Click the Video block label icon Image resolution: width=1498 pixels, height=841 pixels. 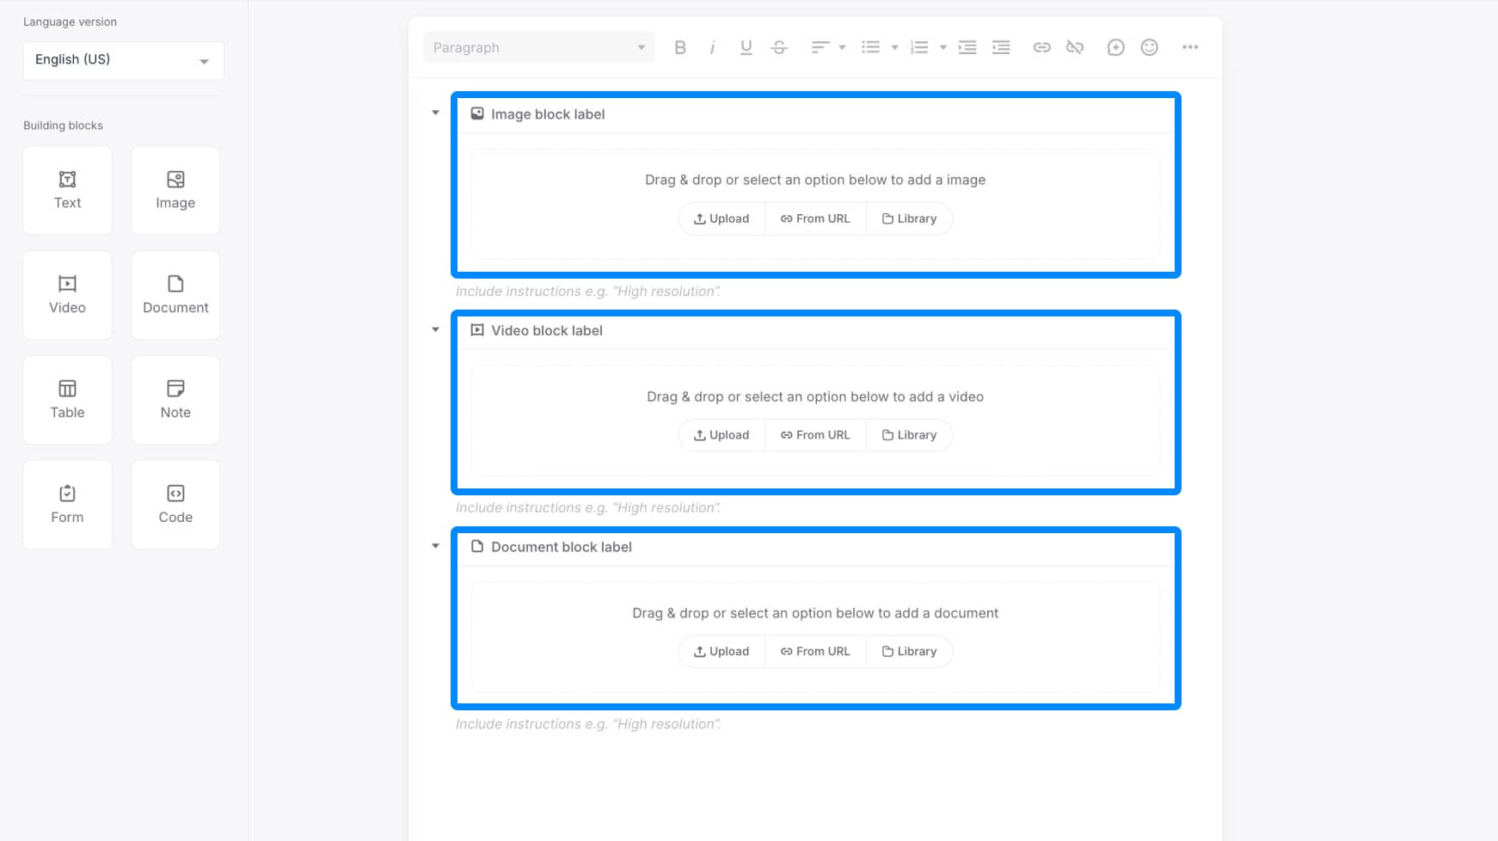[x=477, y=330]
